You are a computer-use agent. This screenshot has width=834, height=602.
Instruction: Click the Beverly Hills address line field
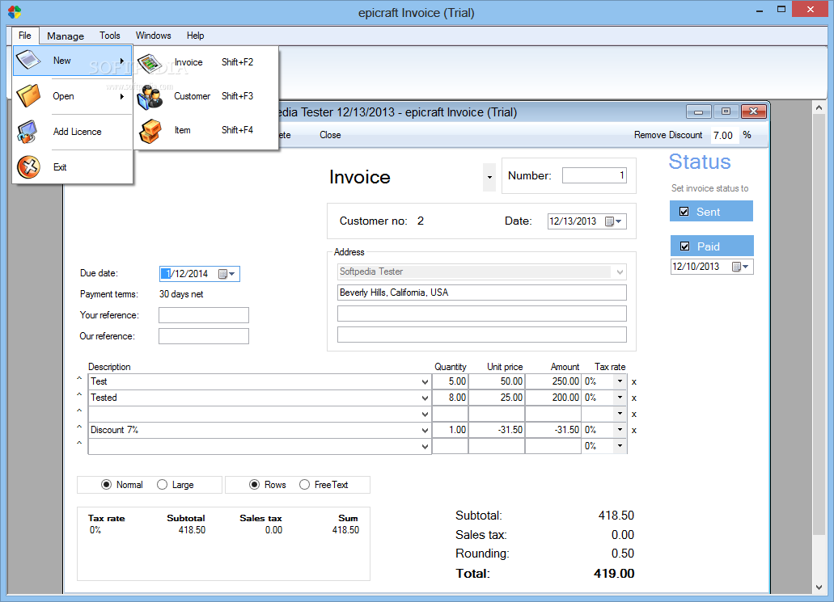(x=482, y=293)
